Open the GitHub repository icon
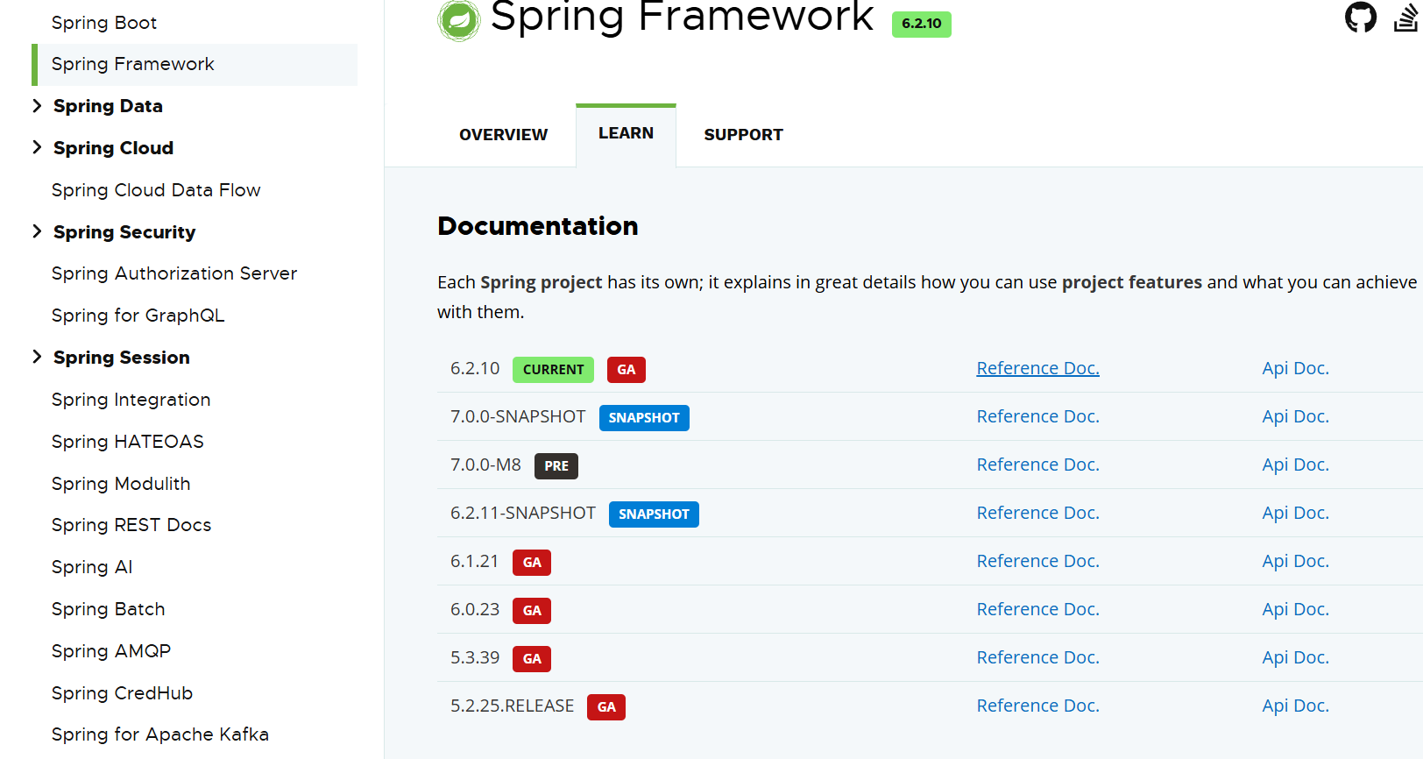This screenshot has width=1423, height=759. [1361, 17]
